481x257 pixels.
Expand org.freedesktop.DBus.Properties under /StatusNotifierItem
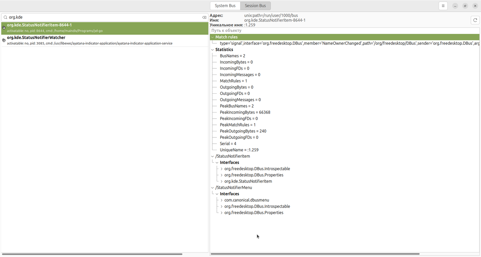pos(221,175)
